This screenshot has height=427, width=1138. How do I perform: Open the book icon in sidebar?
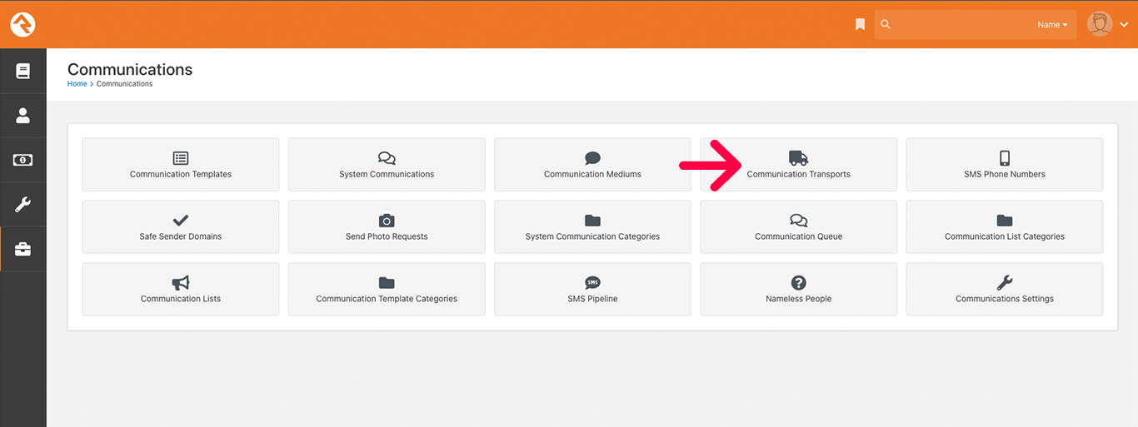[23, 72]
